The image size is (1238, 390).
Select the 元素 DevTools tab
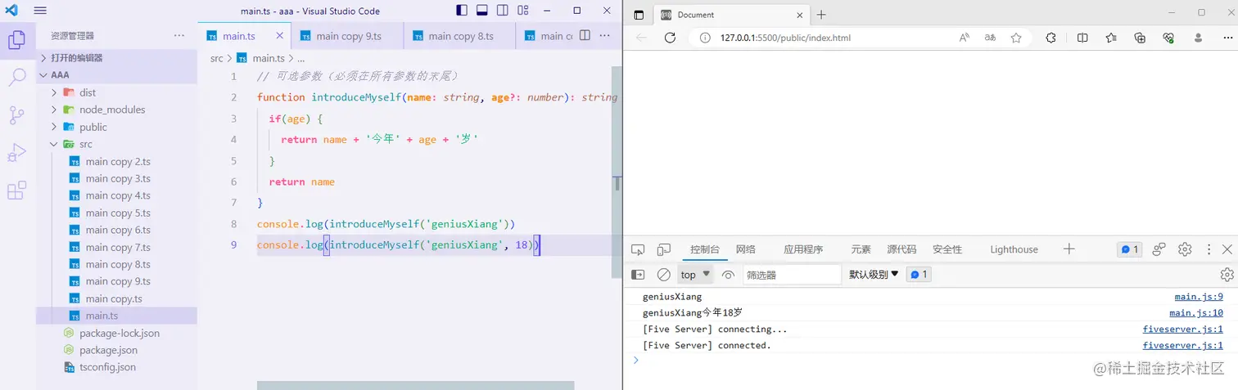[x=861, y=249]
